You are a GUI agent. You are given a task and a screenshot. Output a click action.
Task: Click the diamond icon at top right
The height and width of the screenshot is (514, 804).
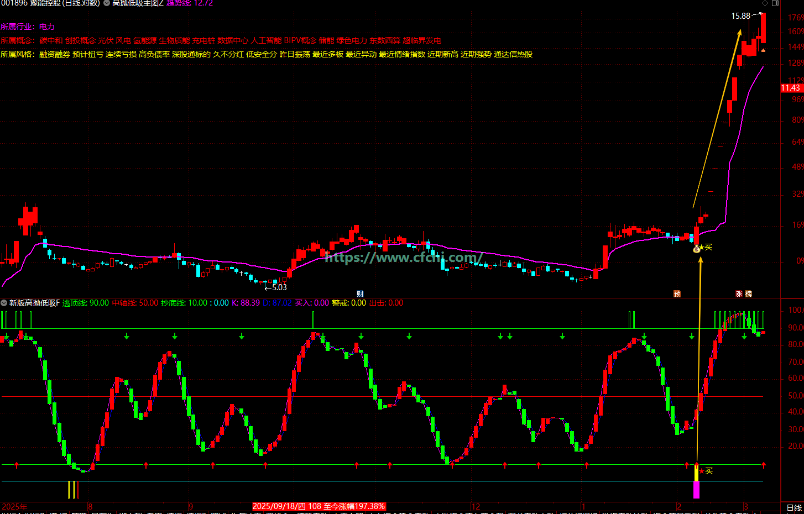click(x=765, y=3)
